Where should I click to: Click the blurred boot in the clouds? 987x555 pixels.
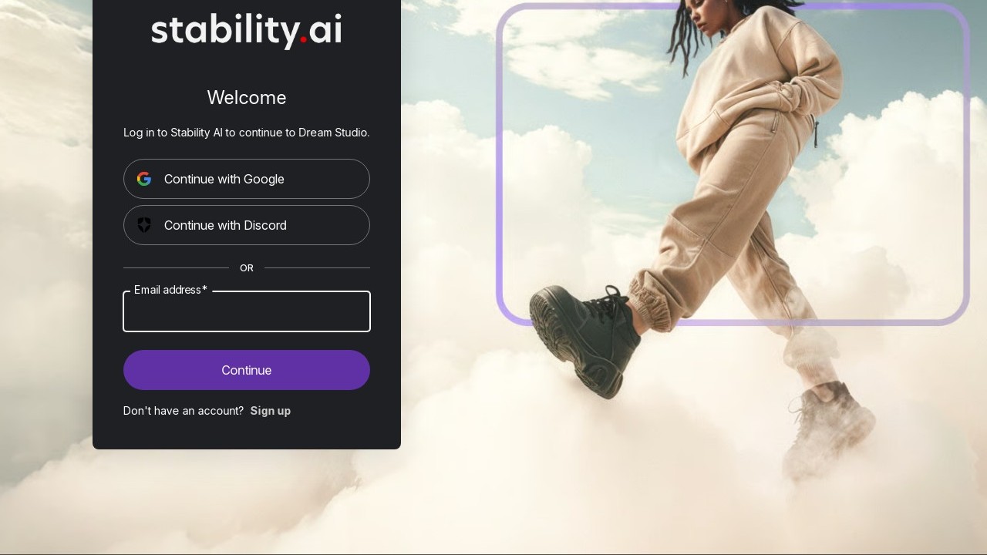pos(829,428)
